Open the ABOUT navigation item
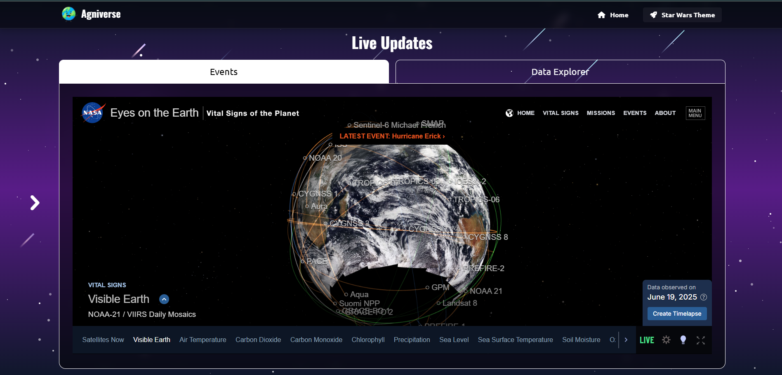Screen dimensions: 782x375 tap(665, 113)
